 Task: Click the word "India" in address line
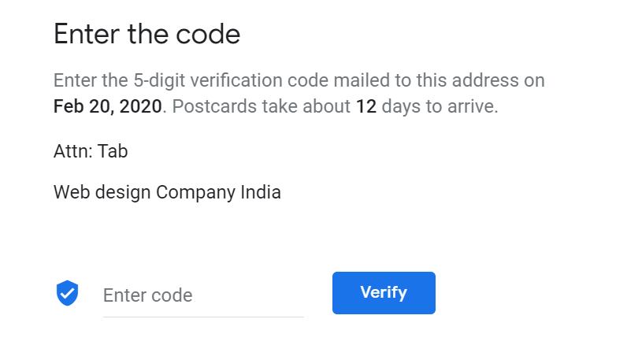(x=261, y=192)
